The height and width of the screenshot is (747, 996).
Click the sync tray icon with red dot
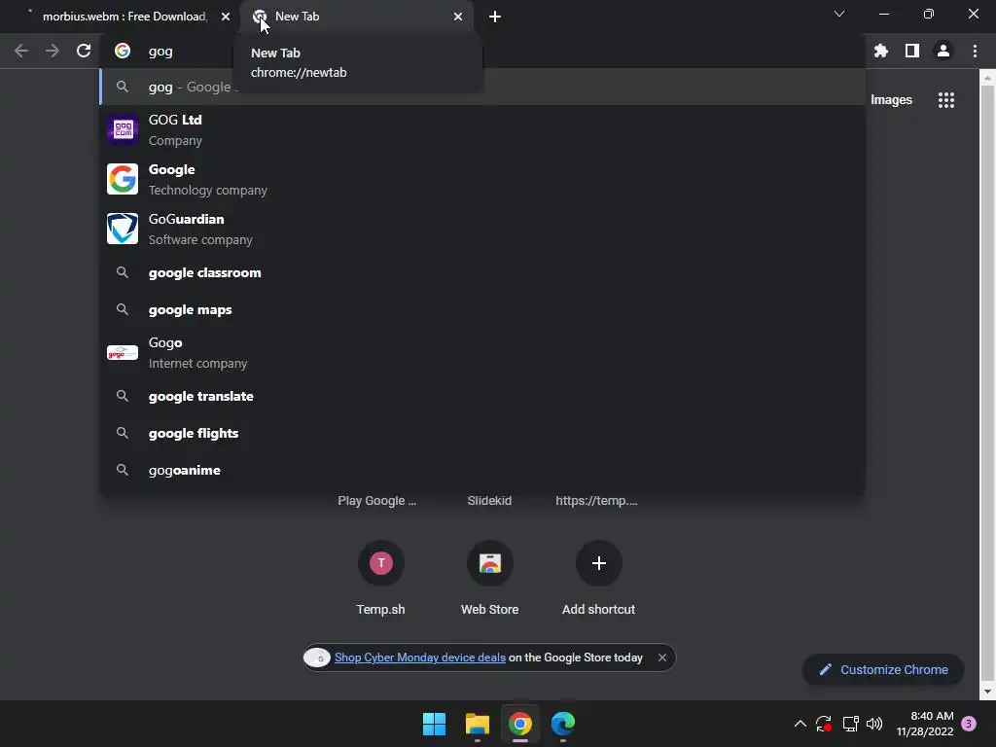(824, 724)
